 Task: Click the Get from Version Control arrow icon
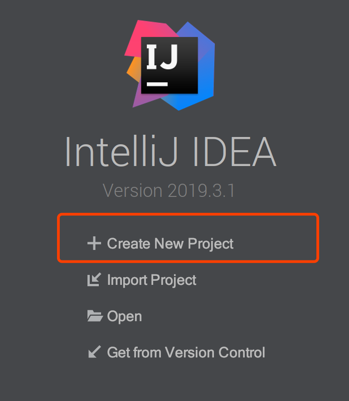[x=94, y=352]
